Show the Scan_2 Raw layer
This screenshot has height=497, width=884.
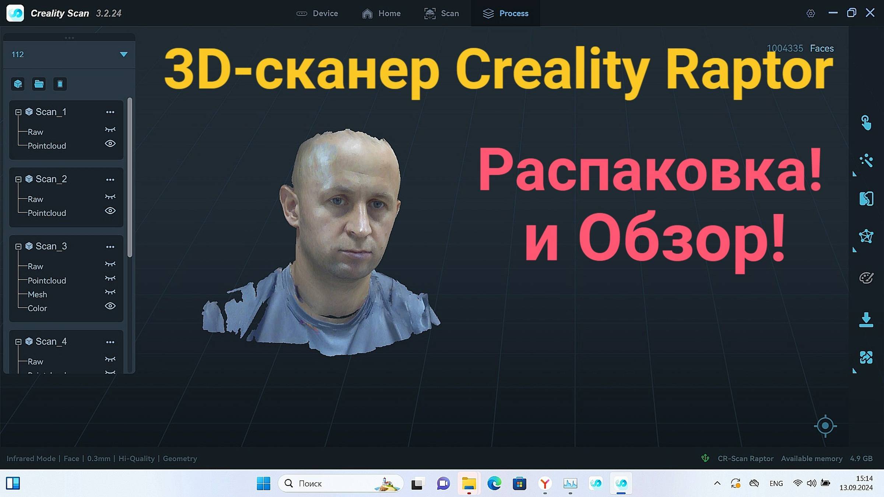pos(110,197)
